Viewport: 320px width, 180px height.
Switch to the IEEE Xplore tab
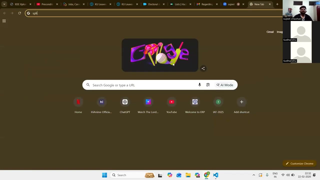[x=20, y=4]
